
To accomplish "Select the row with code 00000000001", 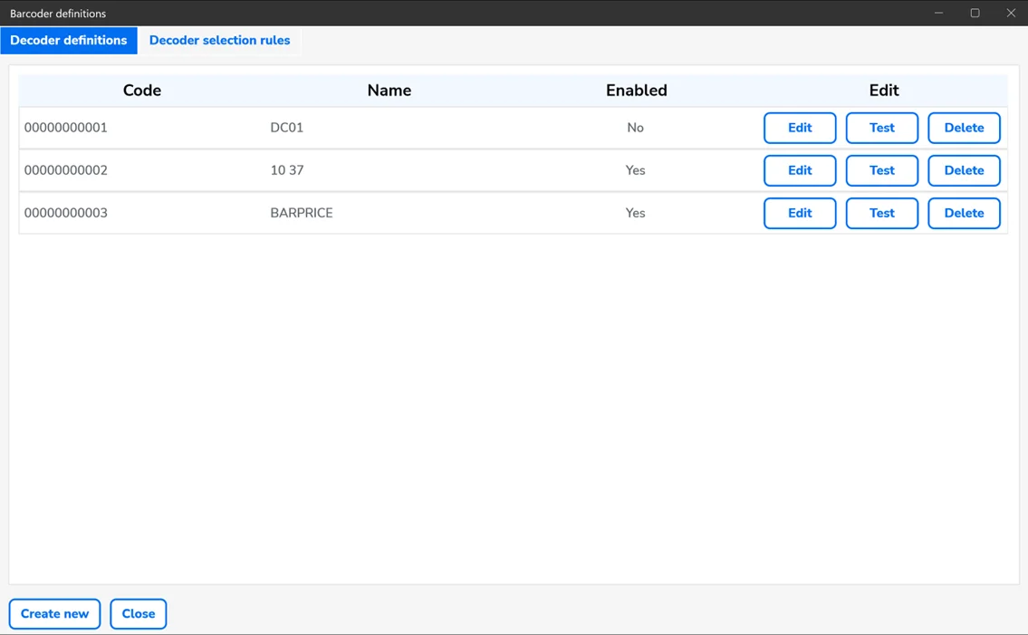I will 66,128.
